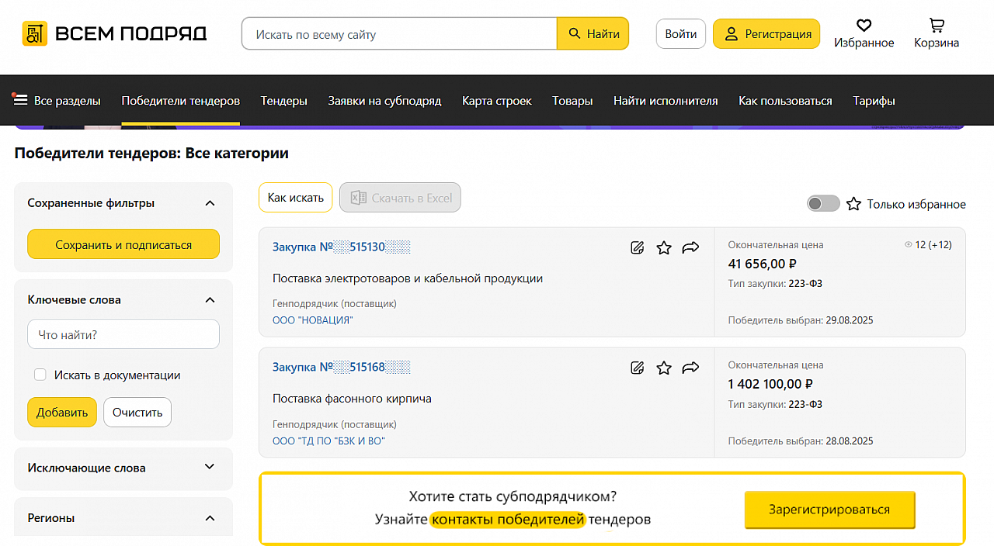Go to the Тендеры menu item
Screen dimensions: 994x546
283,101
